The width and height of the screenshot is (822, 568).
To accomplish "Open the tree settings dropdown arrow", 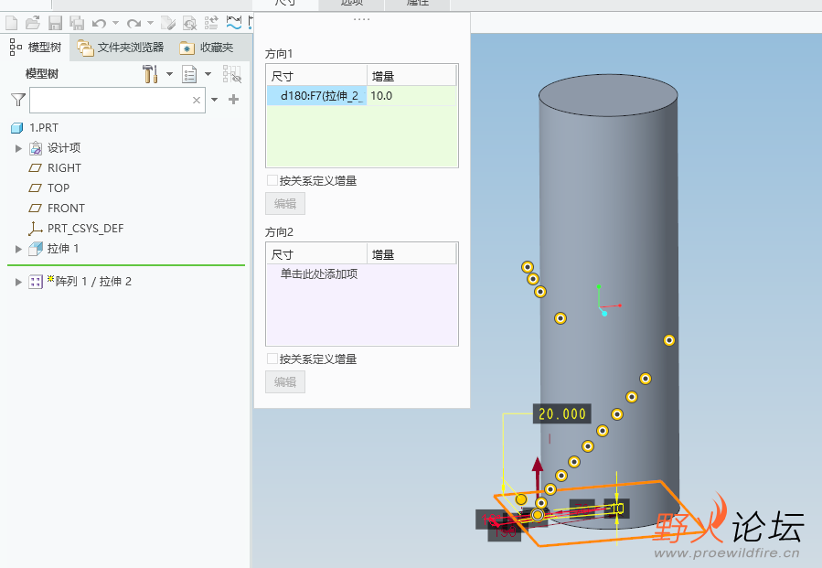I will point(208,74).
